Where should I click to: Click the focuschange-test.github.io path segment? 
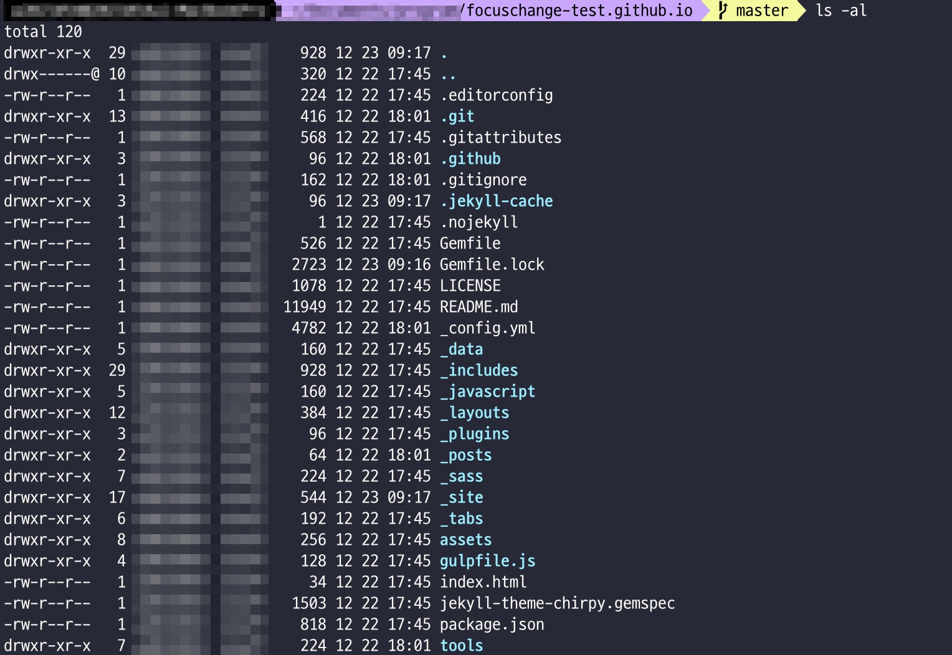[x=579, y=11]
